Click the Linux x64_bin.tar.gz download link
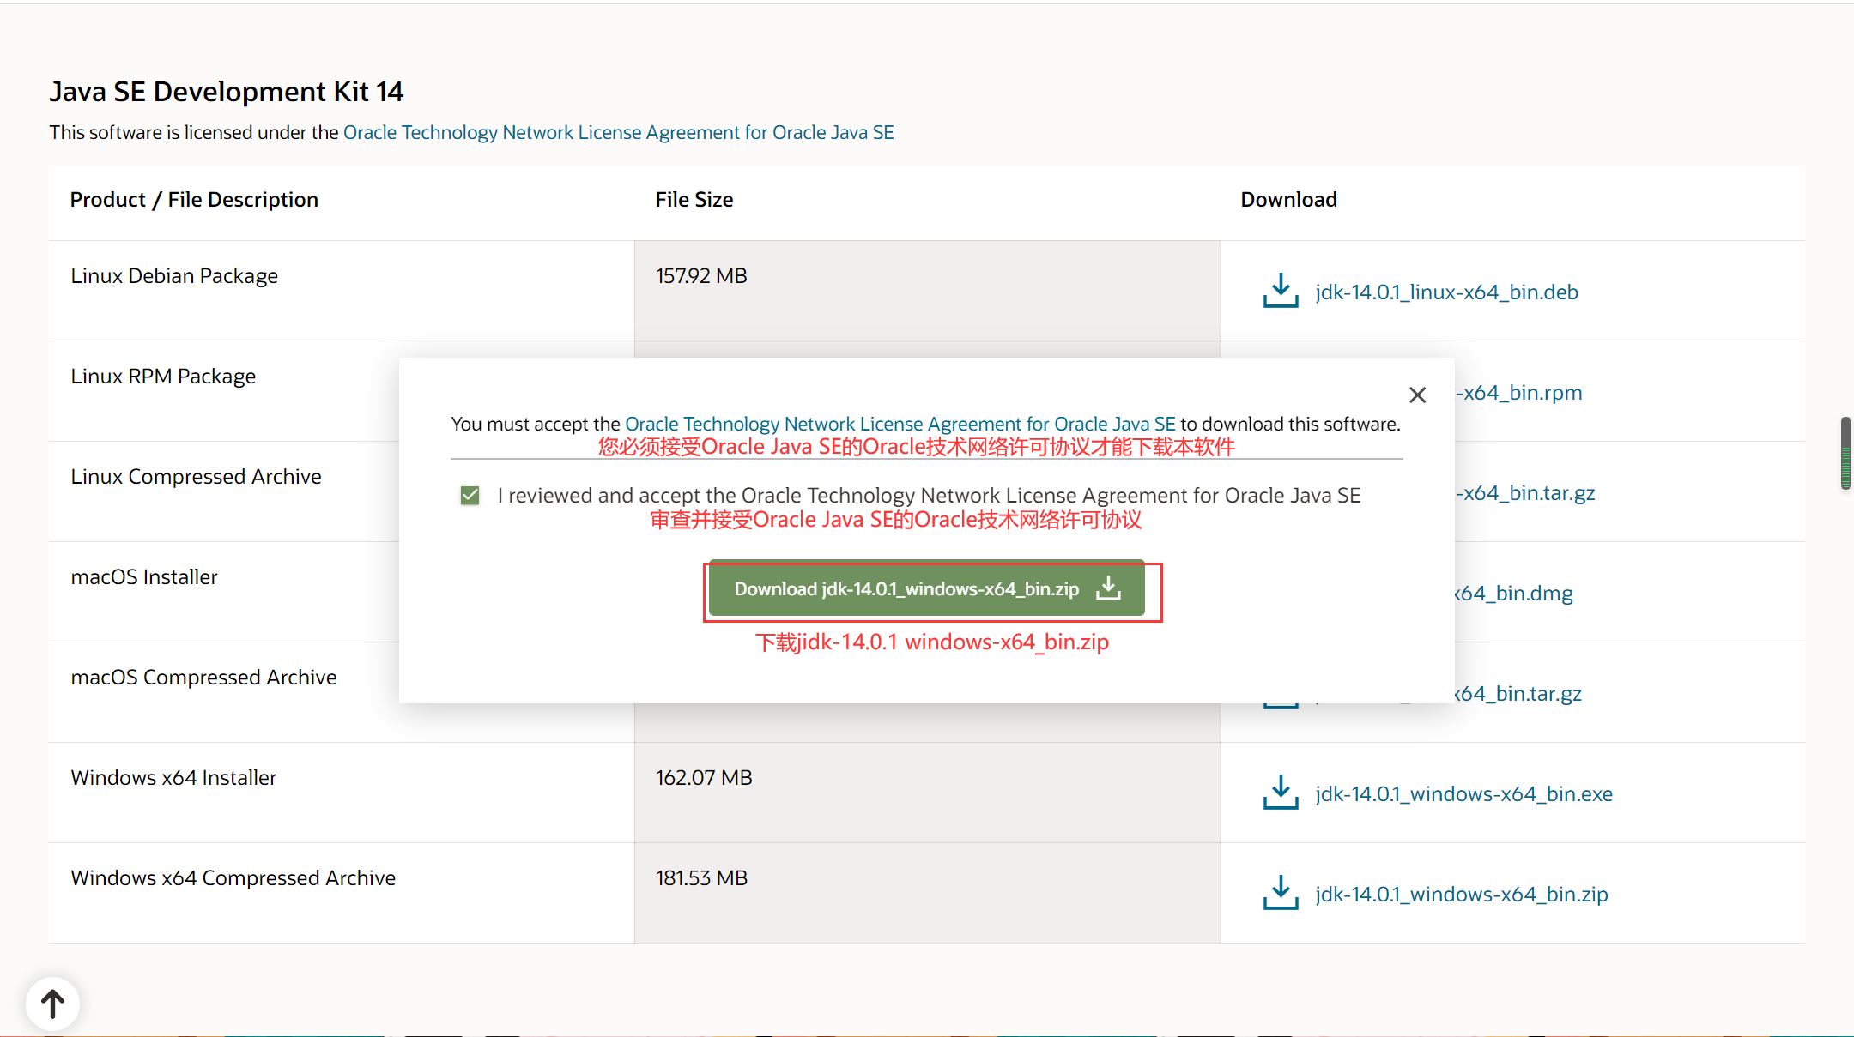The height and width of the screenshot is (1037, 1854). pos(1525,493)
